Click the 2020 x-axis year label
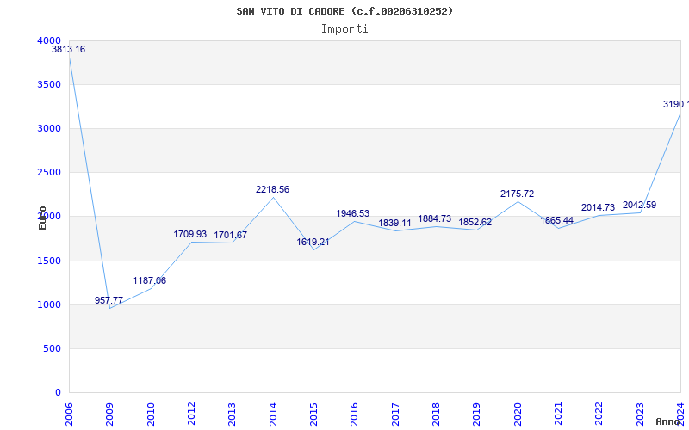 [x=518, y=415]
